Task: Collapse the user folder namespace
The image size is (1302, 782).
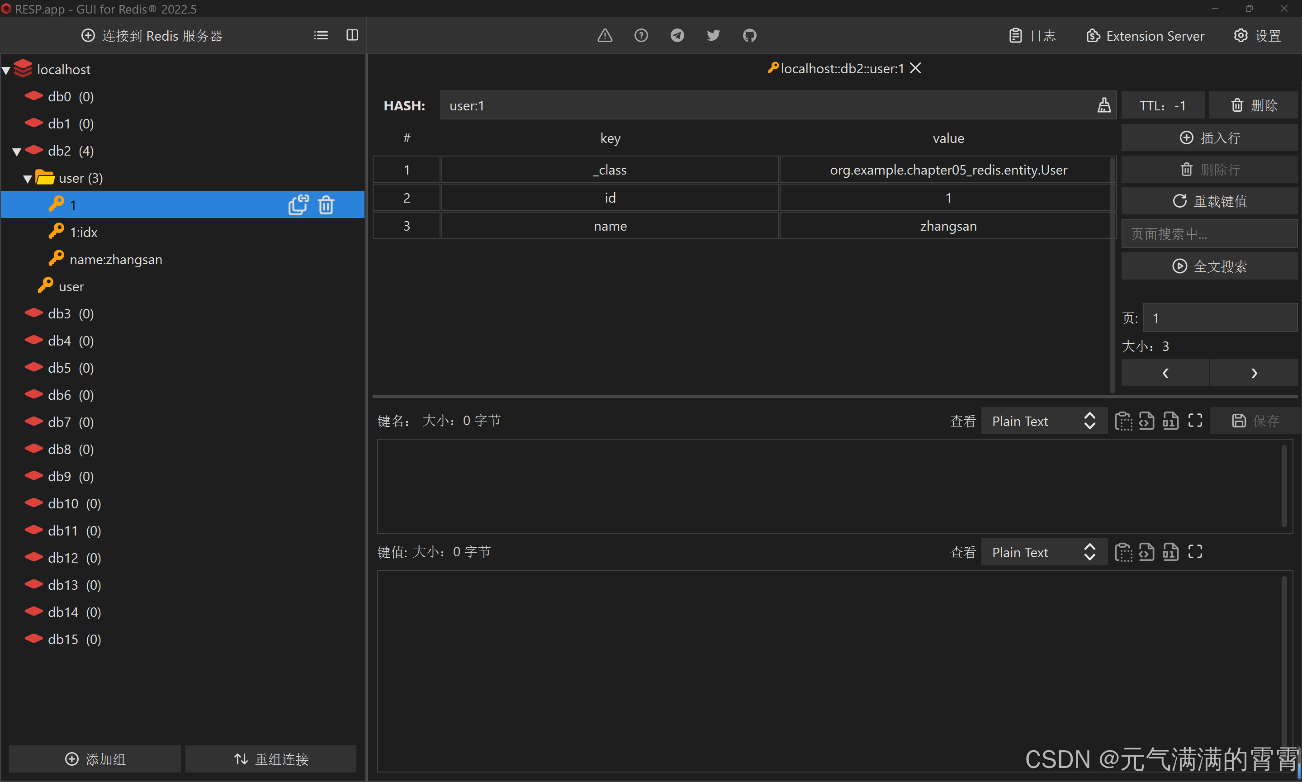Action: point(28,179)
